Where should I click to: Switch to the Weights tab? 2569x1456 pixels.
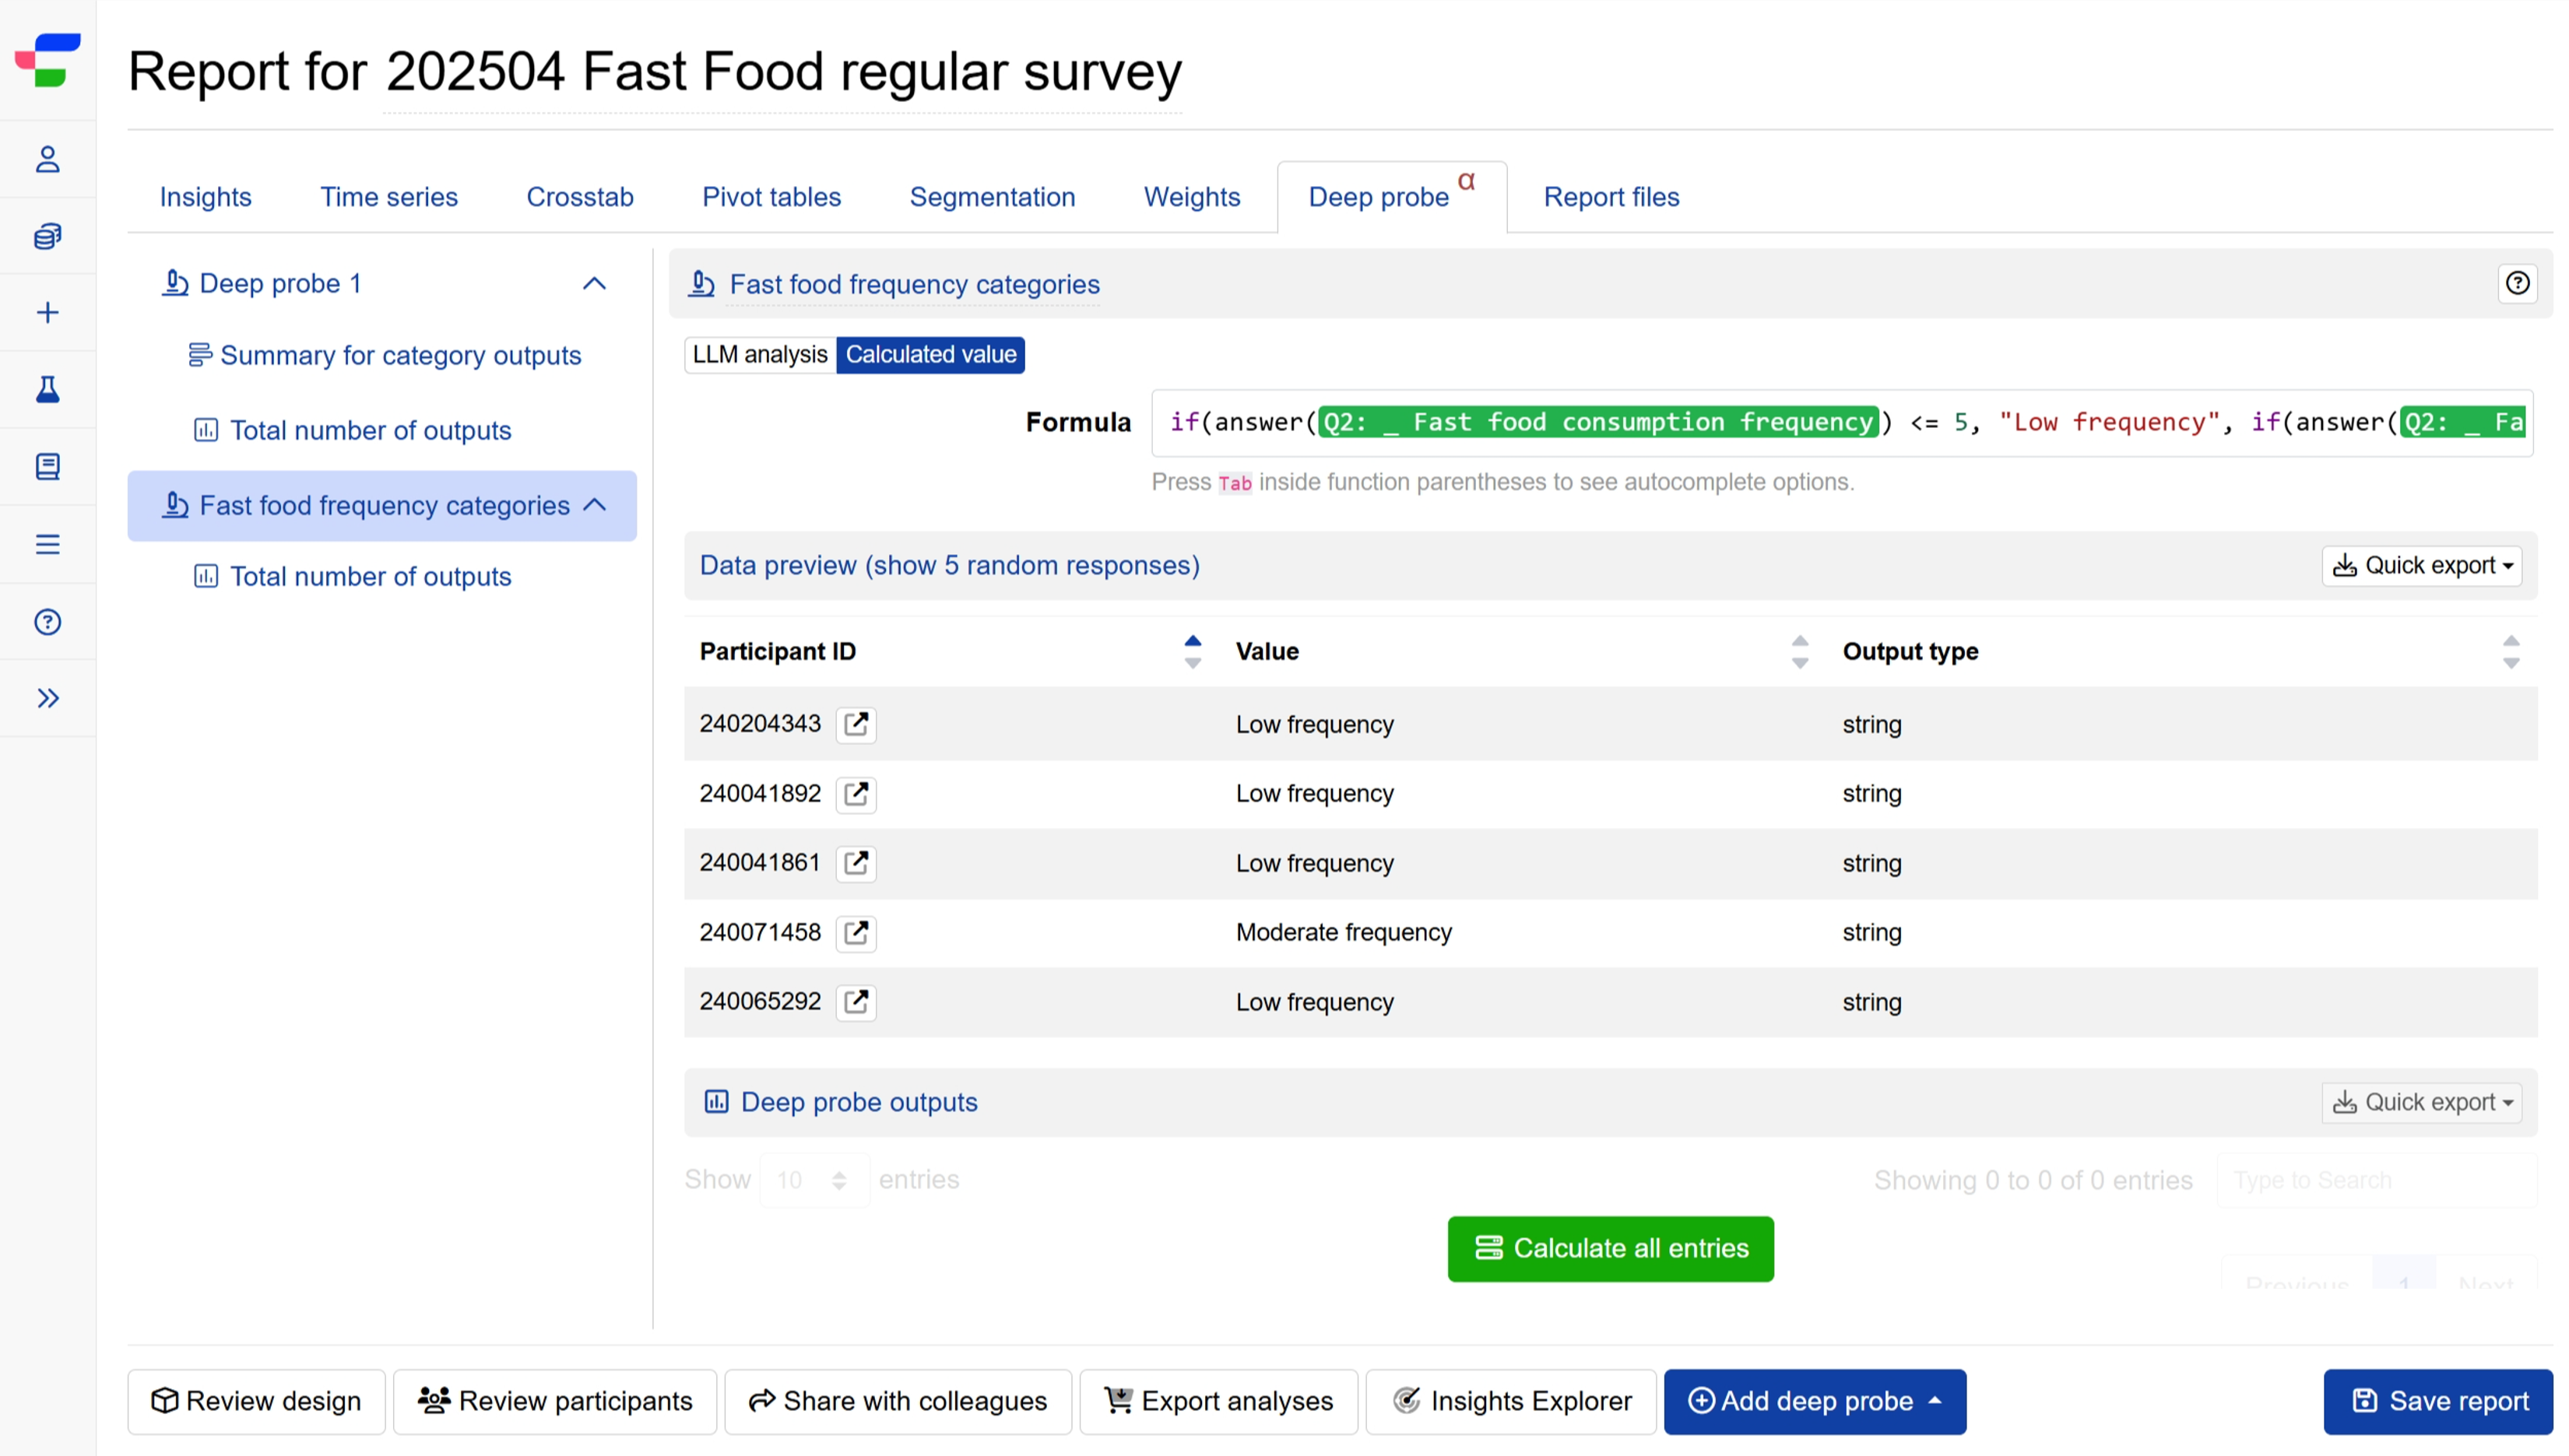1191,197
